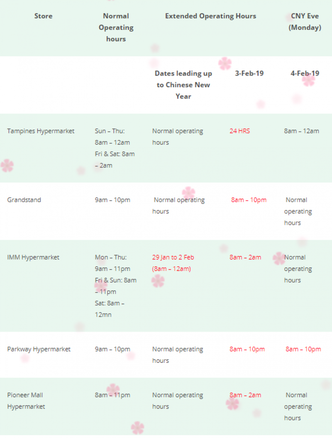Screen dimensions: 332x438
Task: Click the Extended Operating Hours header
Action: coord(210,16)
